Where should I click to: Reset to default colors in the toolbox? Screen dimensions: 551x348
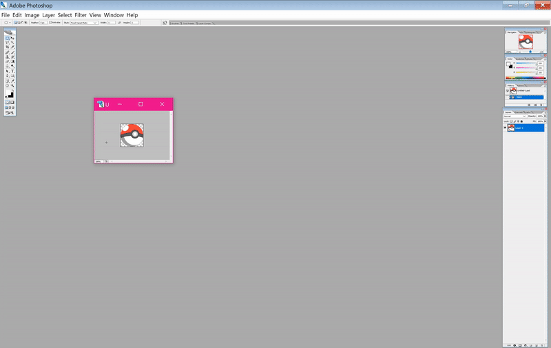tap(6, 96)
